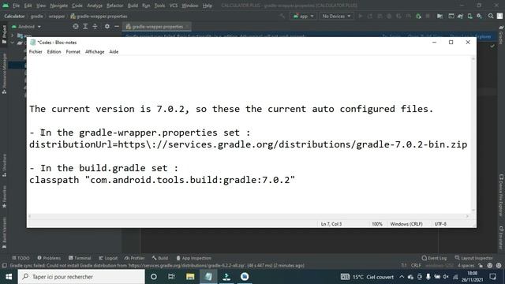Open the Terminal tool window
The width and height of the screenshot is (505, 284).
pos(80,258)
